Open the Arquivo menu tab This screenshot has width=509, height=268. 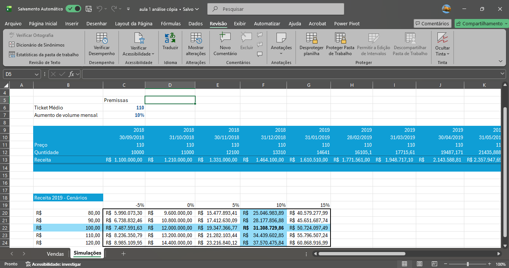(13, 23)
